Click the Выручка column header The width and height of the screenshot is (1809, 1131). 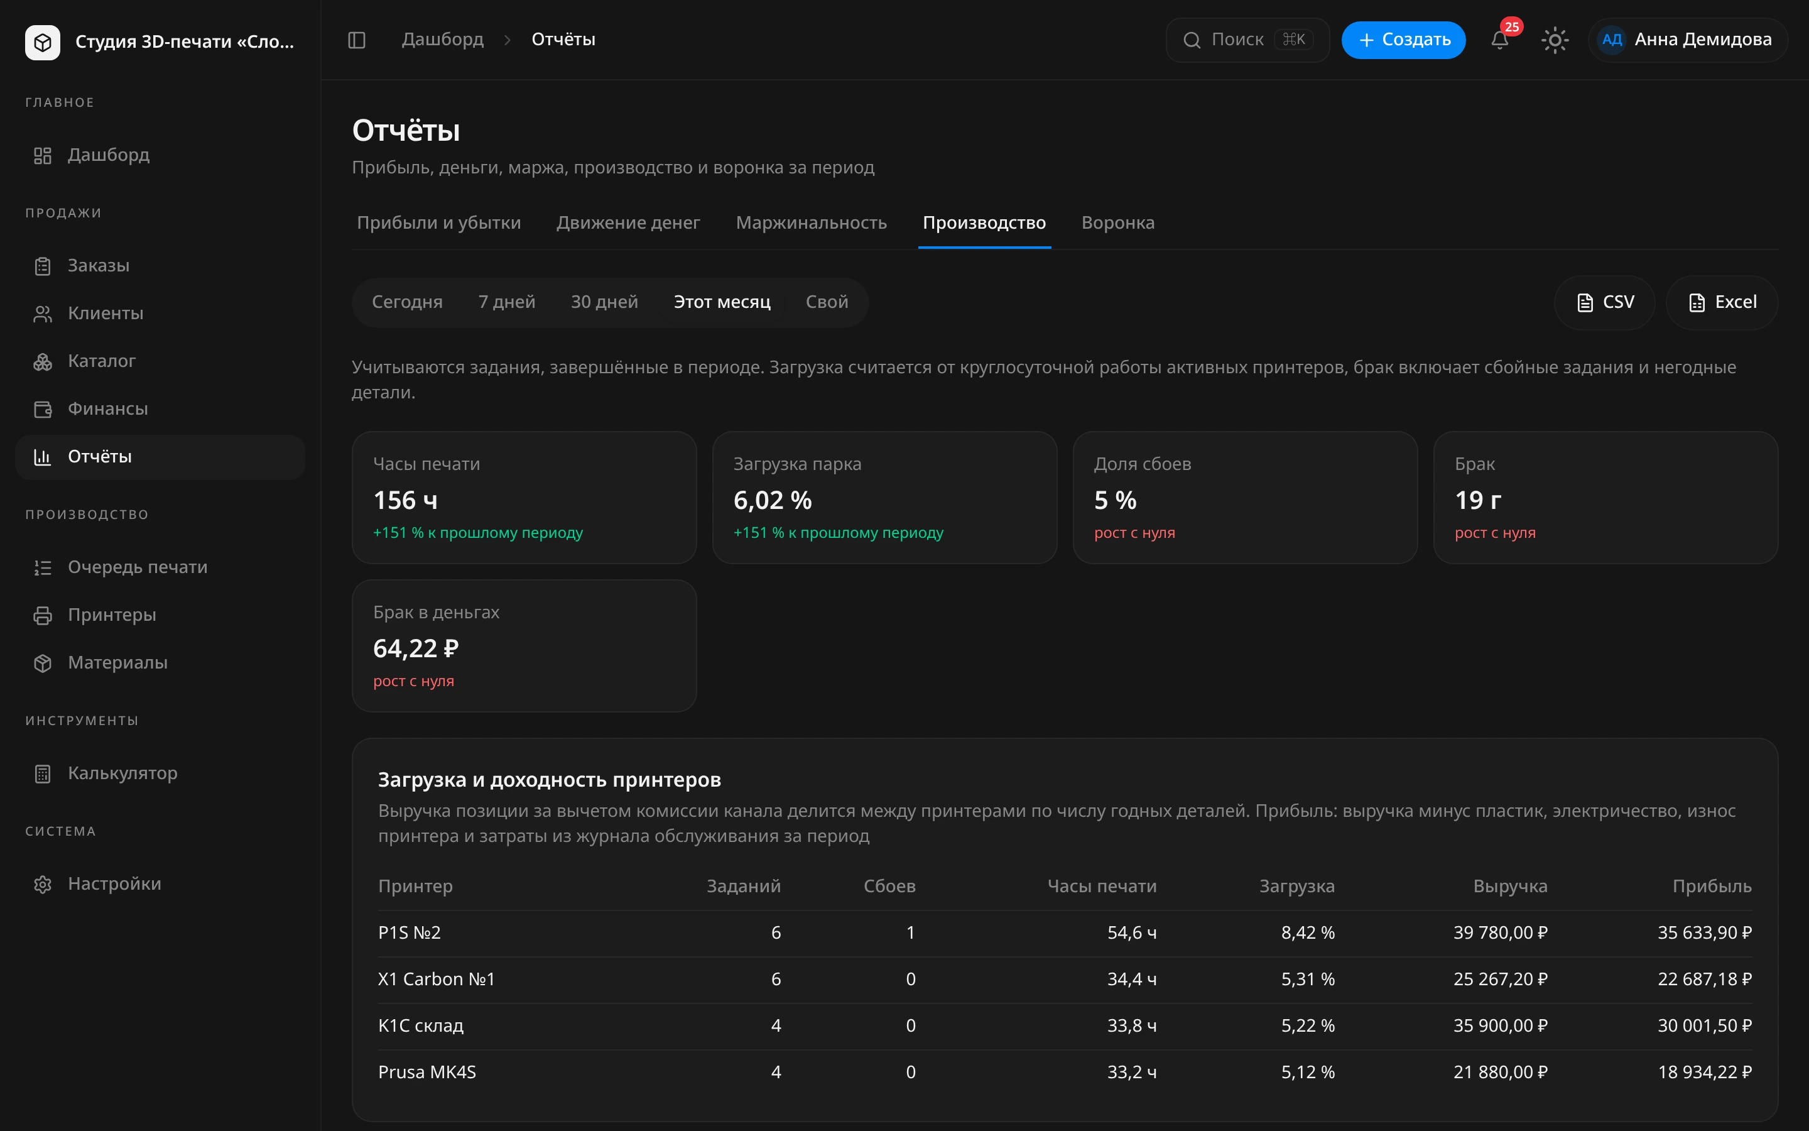pos(1510,887)
